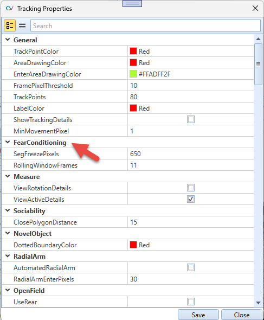Close the Tracking Properties window
Image resolution: width=264 pixels, height=320 pixels.
point(255,8)
